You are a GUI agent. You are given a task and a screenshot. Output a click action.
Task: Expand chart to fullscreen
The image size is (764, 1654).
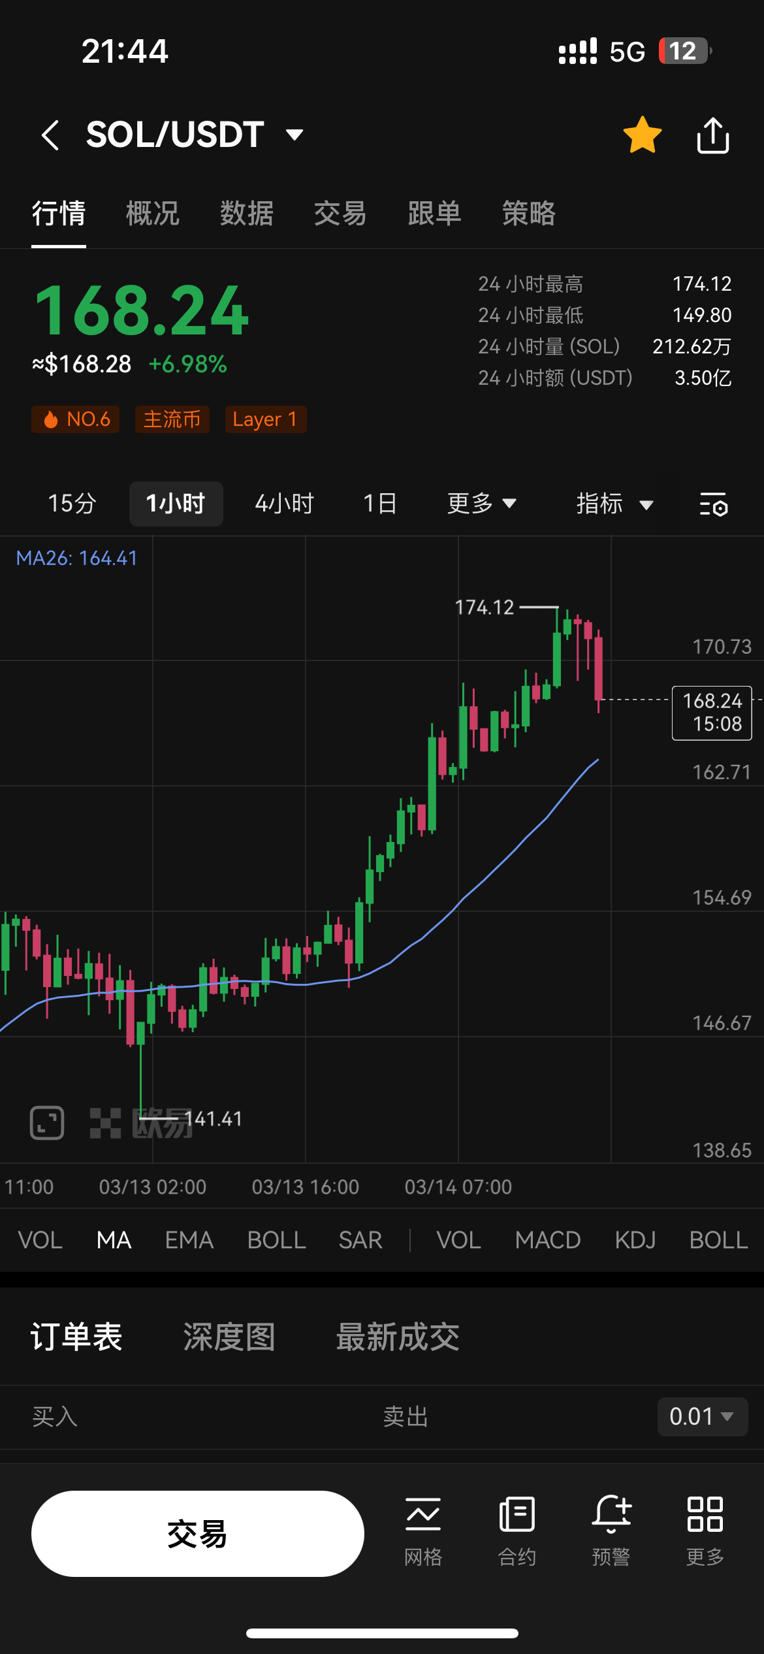pyautogui.click(x=47, y=1122)
